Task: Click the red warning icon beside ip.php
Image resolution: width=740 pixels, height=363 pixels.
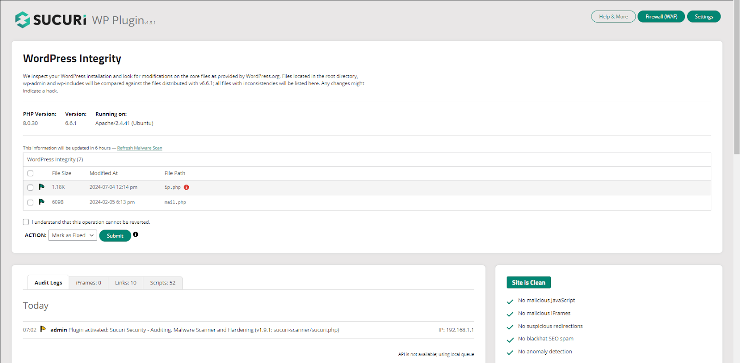Action: pos(186,187)
